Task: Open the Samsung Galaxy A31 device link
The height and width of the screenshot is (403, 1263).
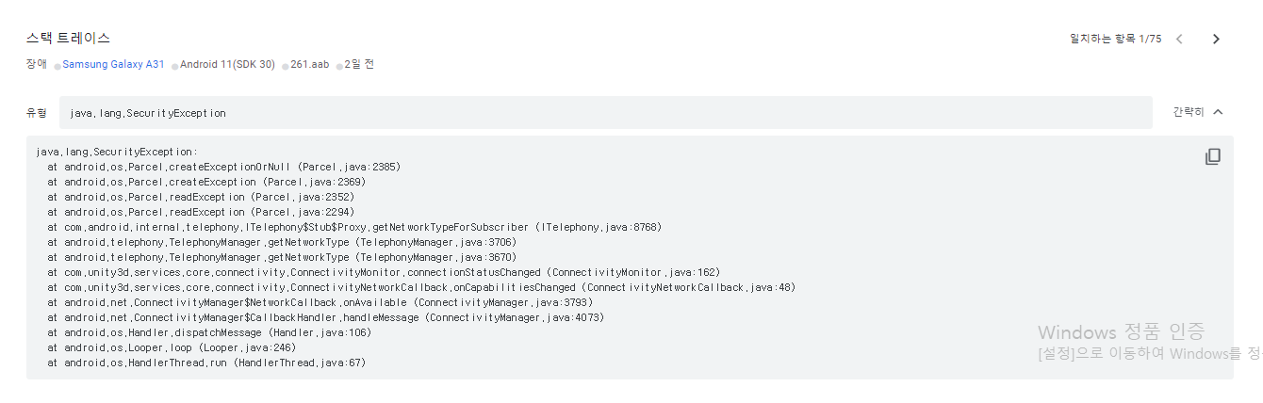Action: pyautogui.click(x=113, y=65)
